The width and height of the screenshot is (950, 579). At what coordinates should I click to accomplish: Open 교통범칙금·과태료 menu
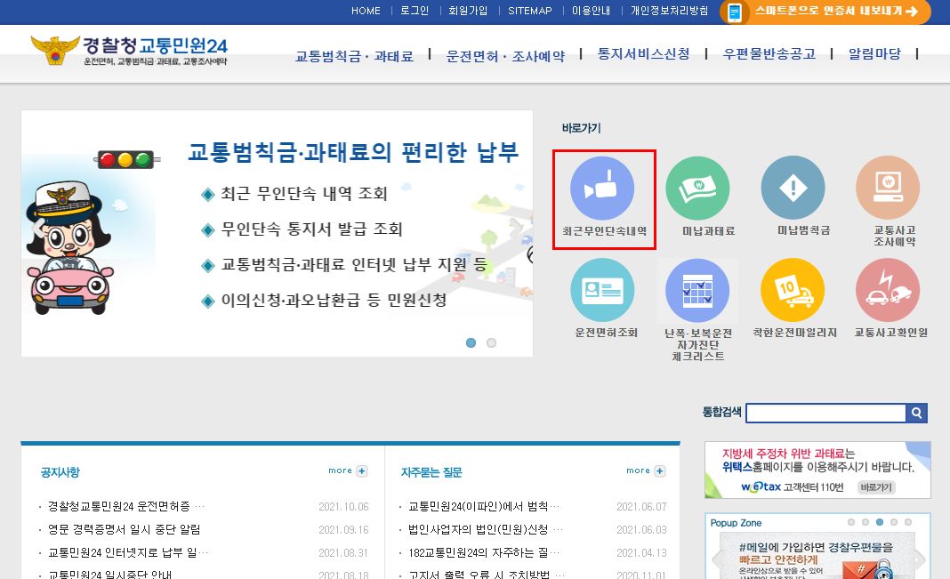pyautogui.click(x=354, y=56)
